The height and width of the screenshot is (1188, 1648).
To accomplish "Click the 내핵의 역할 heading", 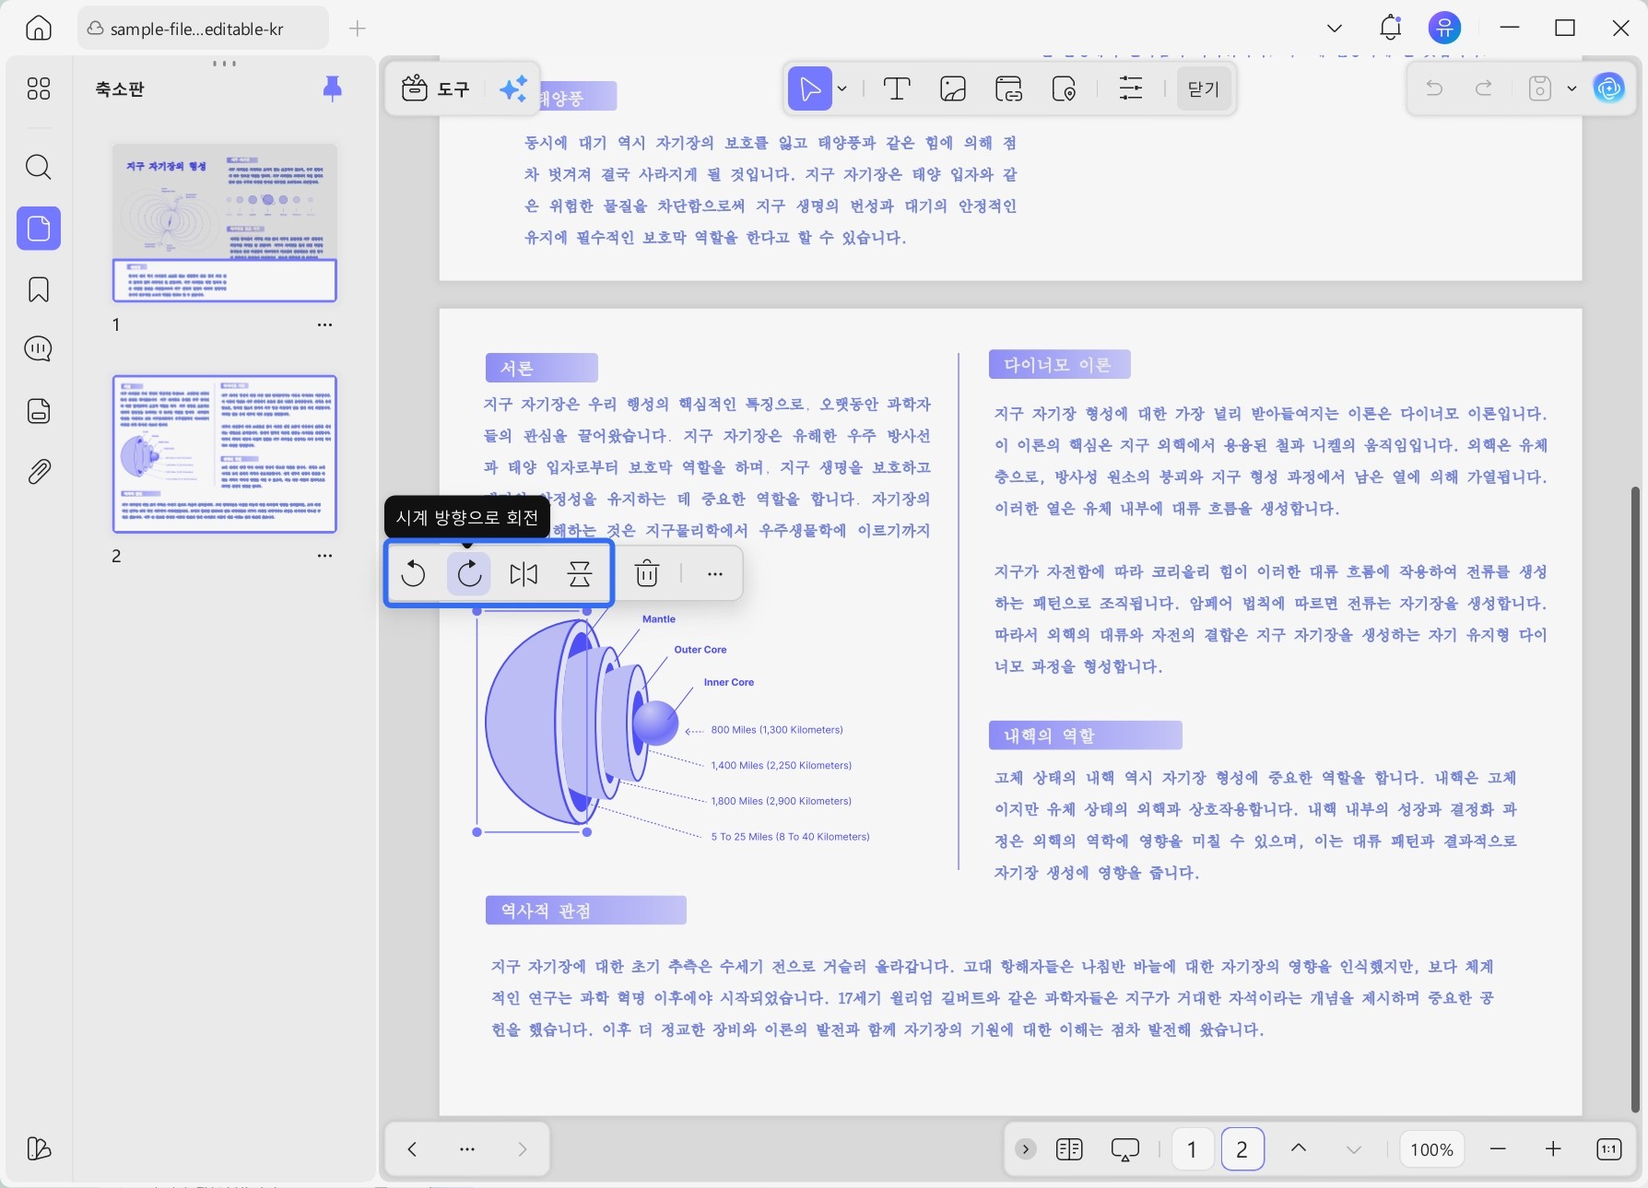I will click(1085, 735).
